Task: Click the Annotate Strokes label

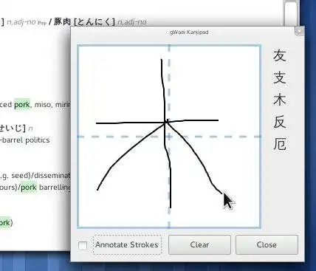Action: 127,244
